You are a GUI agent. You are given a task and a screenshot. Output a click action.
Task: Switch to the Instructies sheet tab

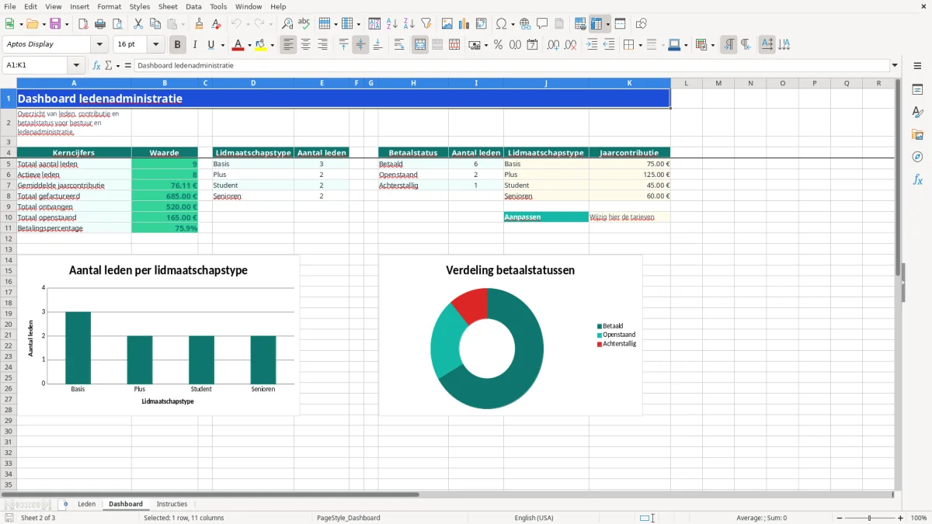click(x=172, y=504)
